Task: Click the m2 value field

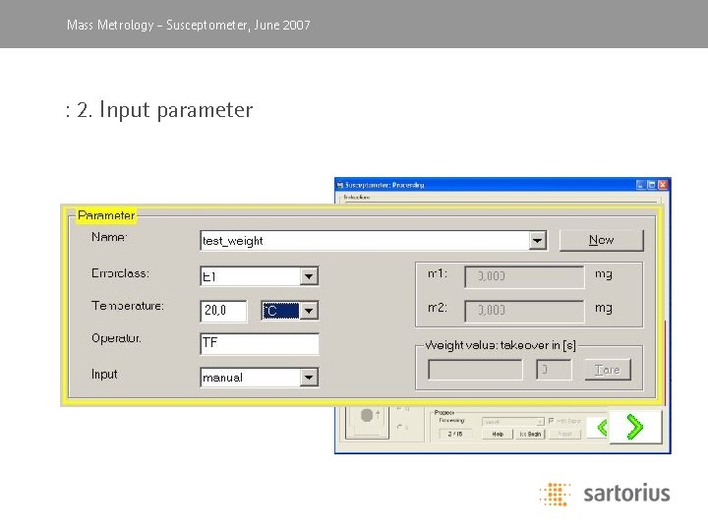Action: point(524,311)
